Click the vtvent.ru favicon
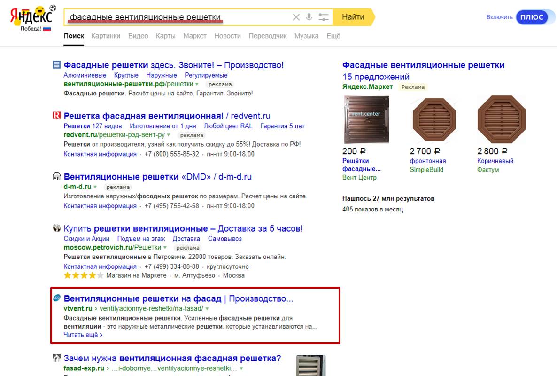The image size is (557, 376). (x=56, y=298)
